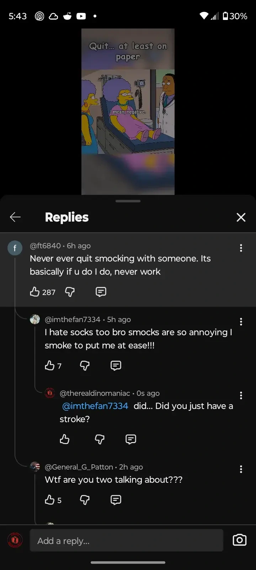Open three-dot menu for @imthefan7334 reply
The image size is (256, 570).
click(x=241, y=322)
